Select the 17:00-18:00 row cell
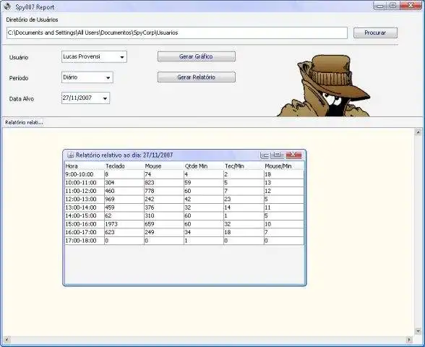The width and height of the screenshot is (425, 347). [85, 241]
